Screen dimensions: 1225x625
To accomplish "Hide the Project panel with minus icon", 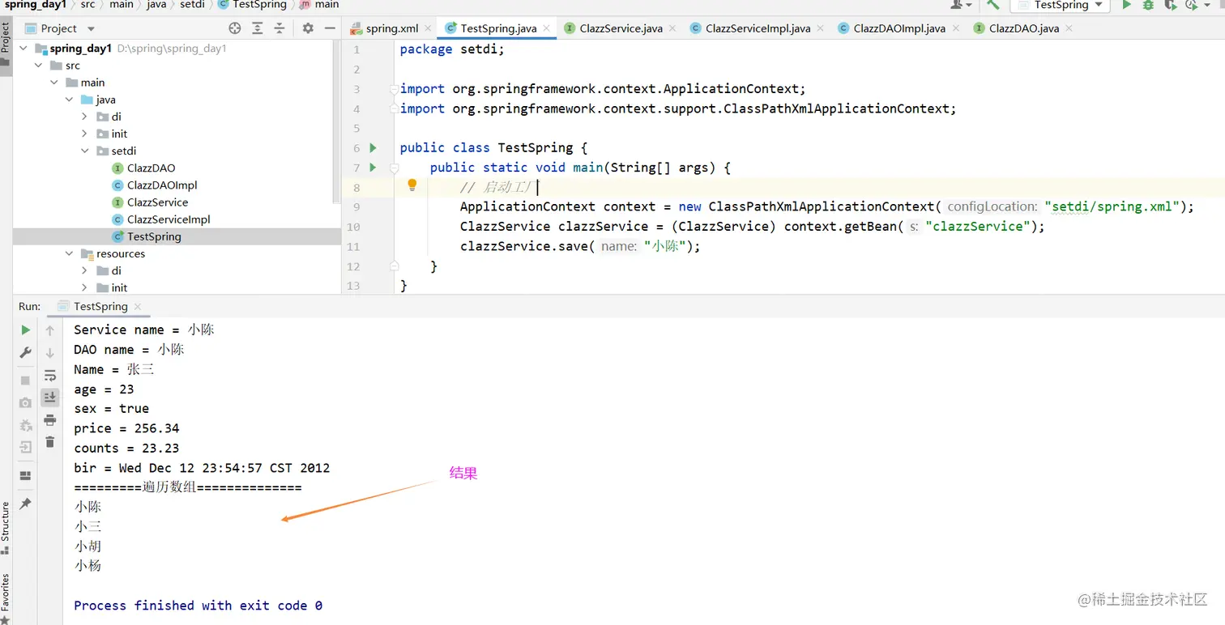I will point(330,28).
